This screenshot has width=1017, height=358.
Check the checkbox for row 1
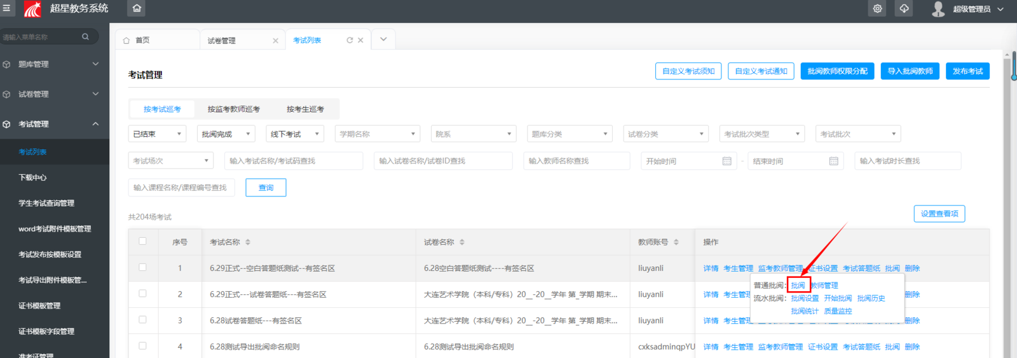142,268
